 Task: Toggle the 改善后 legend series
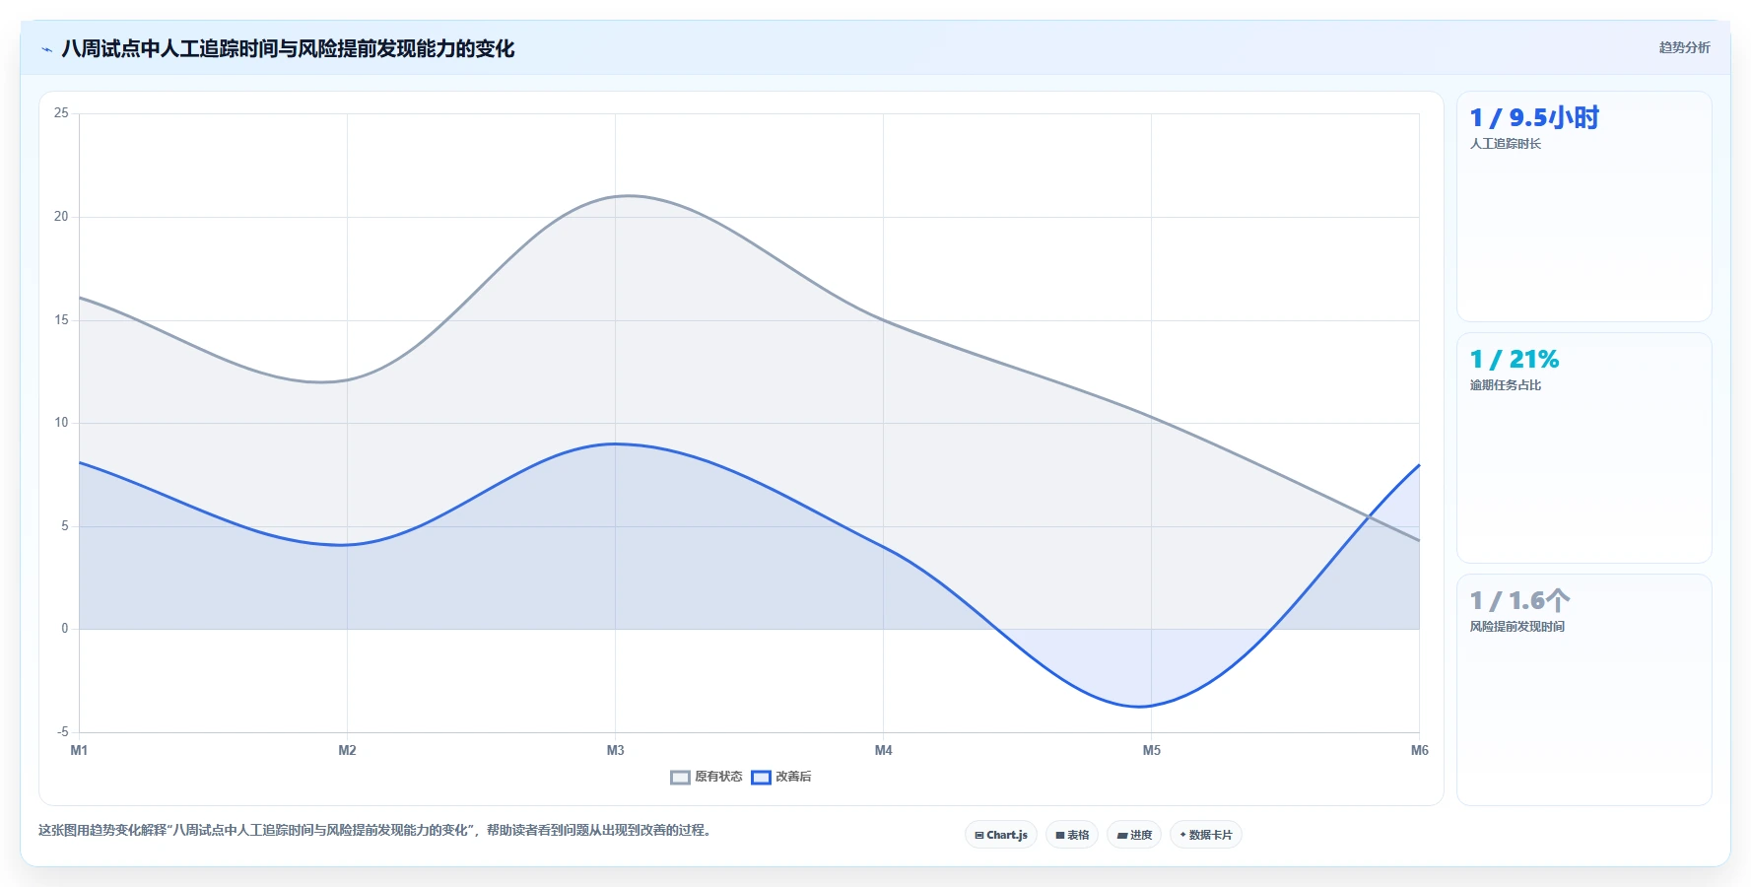781,777
